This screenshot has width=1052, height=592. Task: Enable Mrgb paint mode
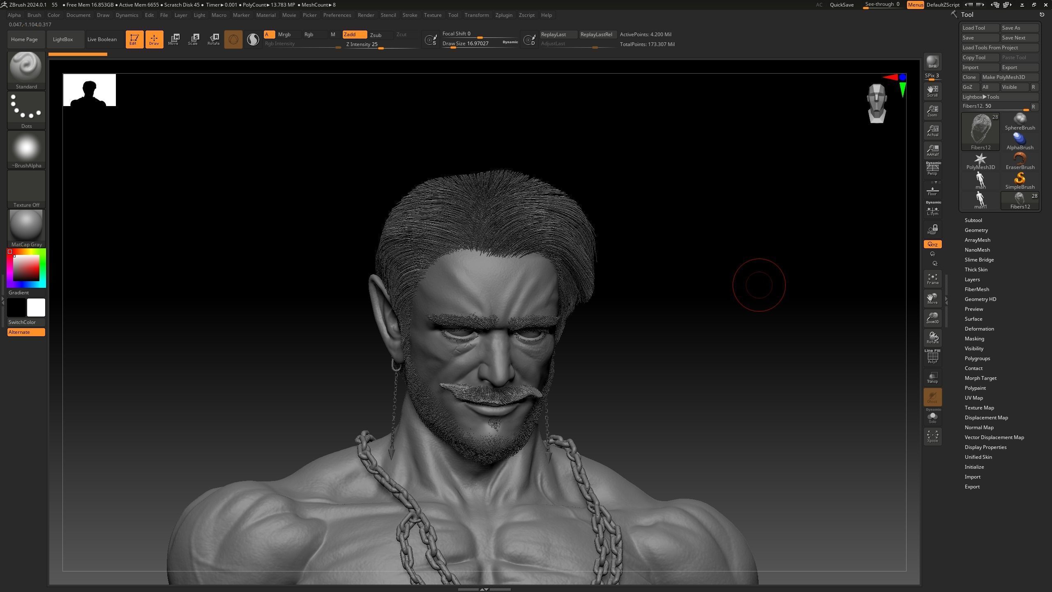pos(288,35)
